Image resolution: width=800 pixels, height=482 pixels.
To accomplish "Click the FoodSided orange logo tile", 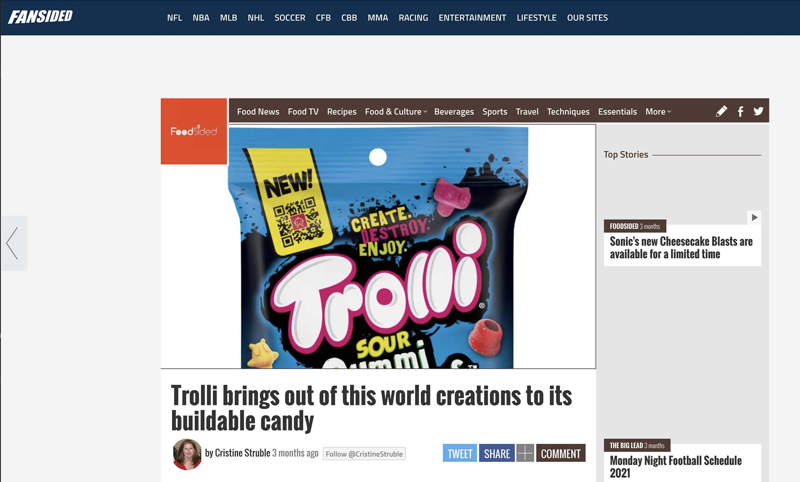I will [194, 131].
